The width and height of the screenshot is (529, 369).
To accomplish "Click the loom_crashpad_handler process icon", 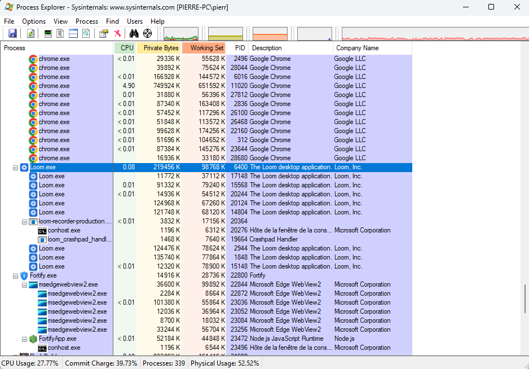I will coord(42,239).
